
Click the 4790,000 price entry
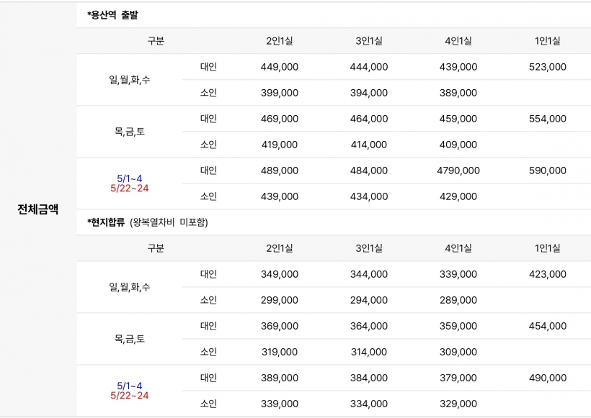(x=458, y=171)
